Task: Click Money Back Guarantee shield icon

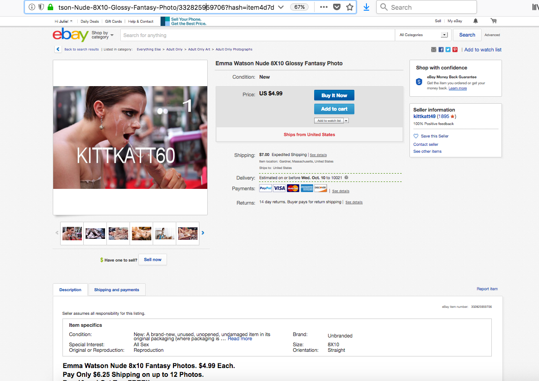Action: [419, 82]
